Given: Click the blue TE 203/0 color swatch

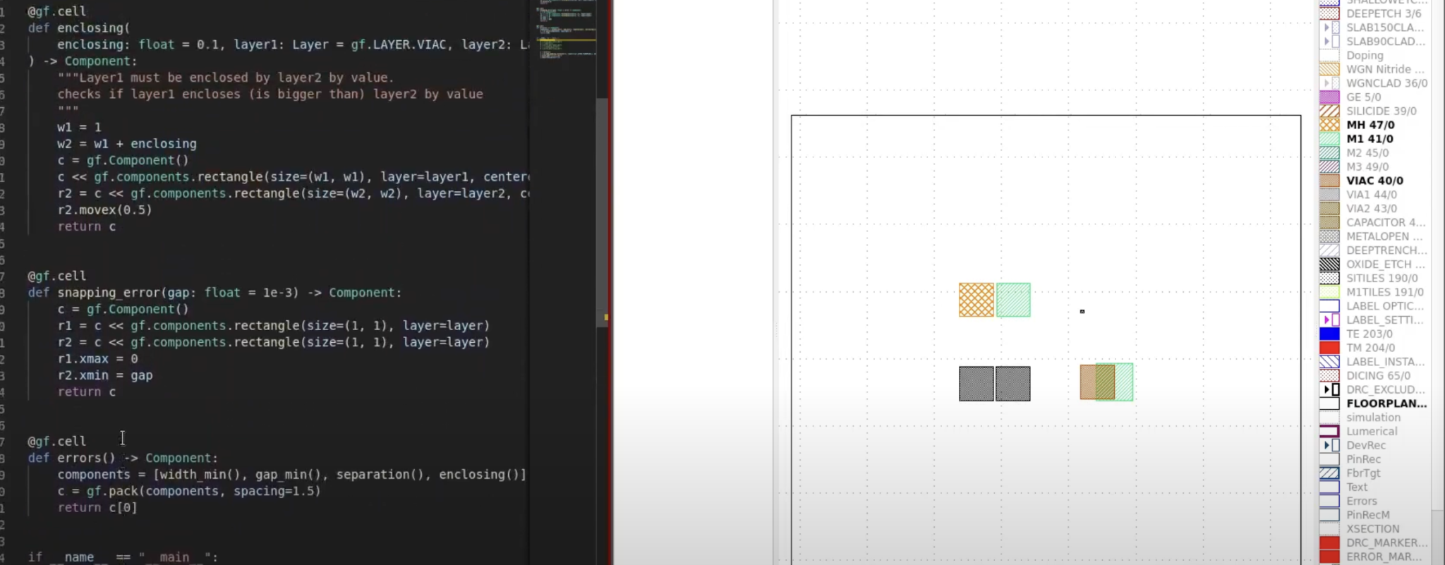Looking at the screenshot, I should [1329, 334].
